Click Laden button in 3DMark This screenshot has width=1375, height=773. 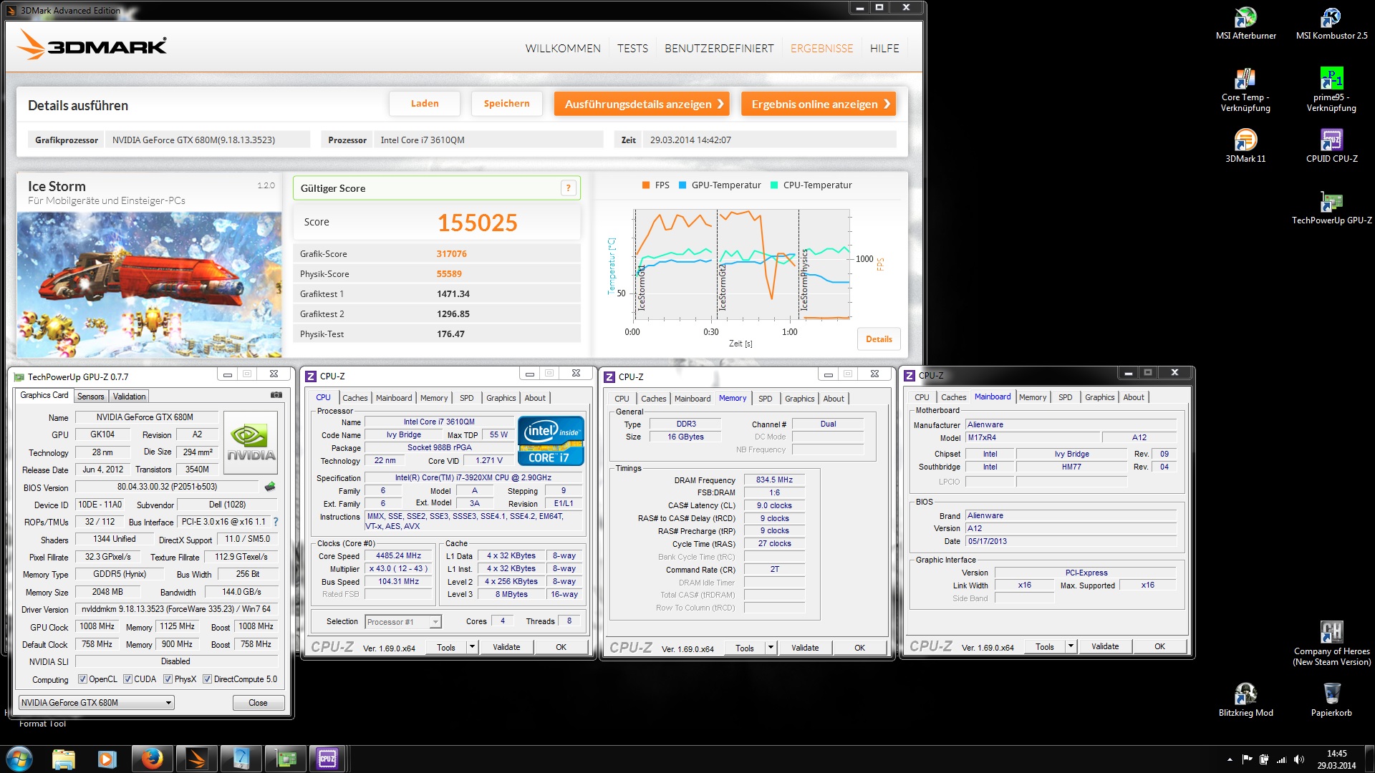click(x=425, y=104)
